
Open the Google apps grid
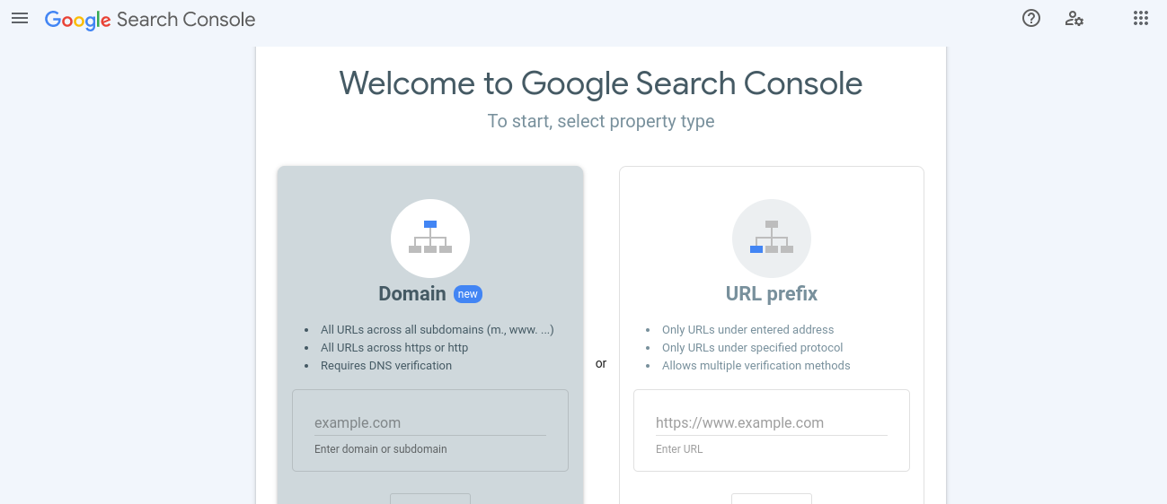coord(1141,18)
